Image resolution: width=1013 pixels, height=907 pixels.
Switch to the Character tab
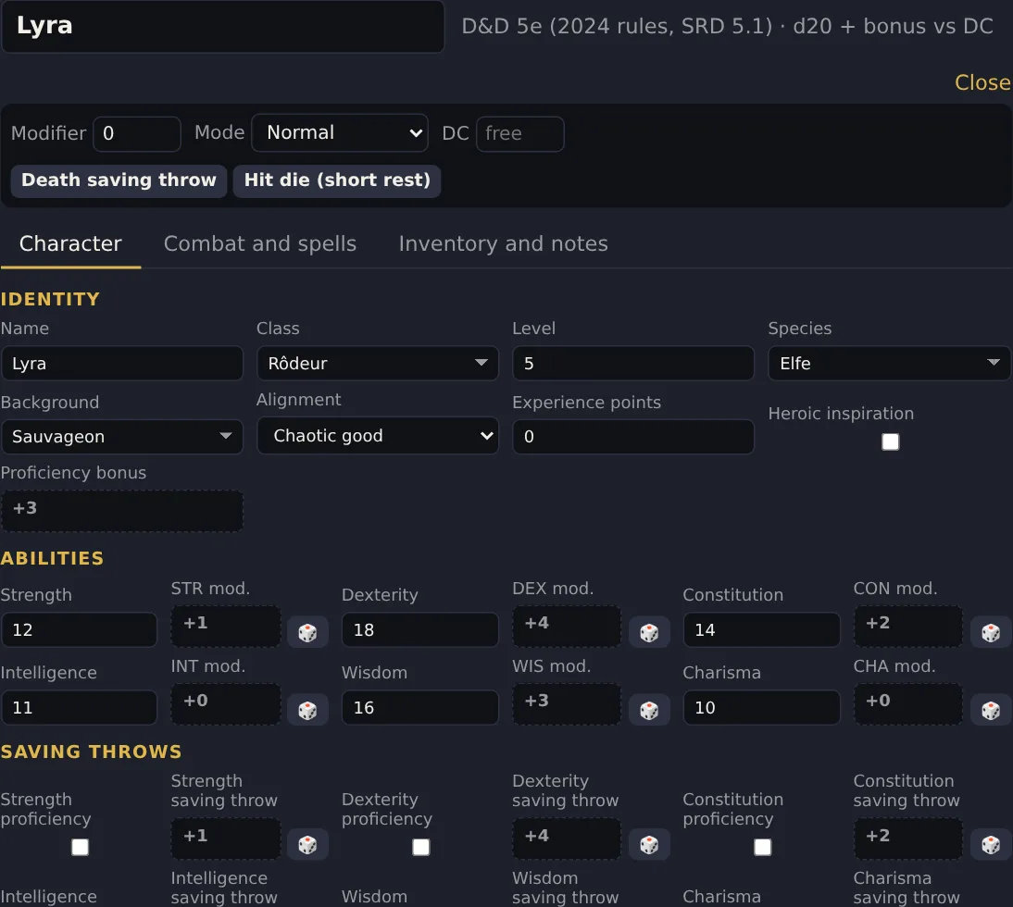[70, 244]
